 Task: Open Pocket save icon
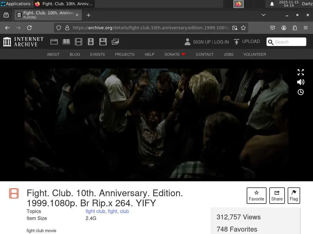[273, 28]
